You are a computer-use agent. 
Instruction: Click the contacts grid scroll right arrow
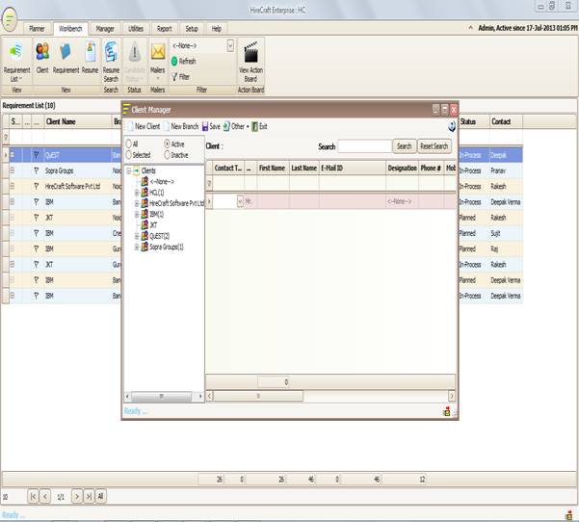pyautogui.click(x=452, y=396)
